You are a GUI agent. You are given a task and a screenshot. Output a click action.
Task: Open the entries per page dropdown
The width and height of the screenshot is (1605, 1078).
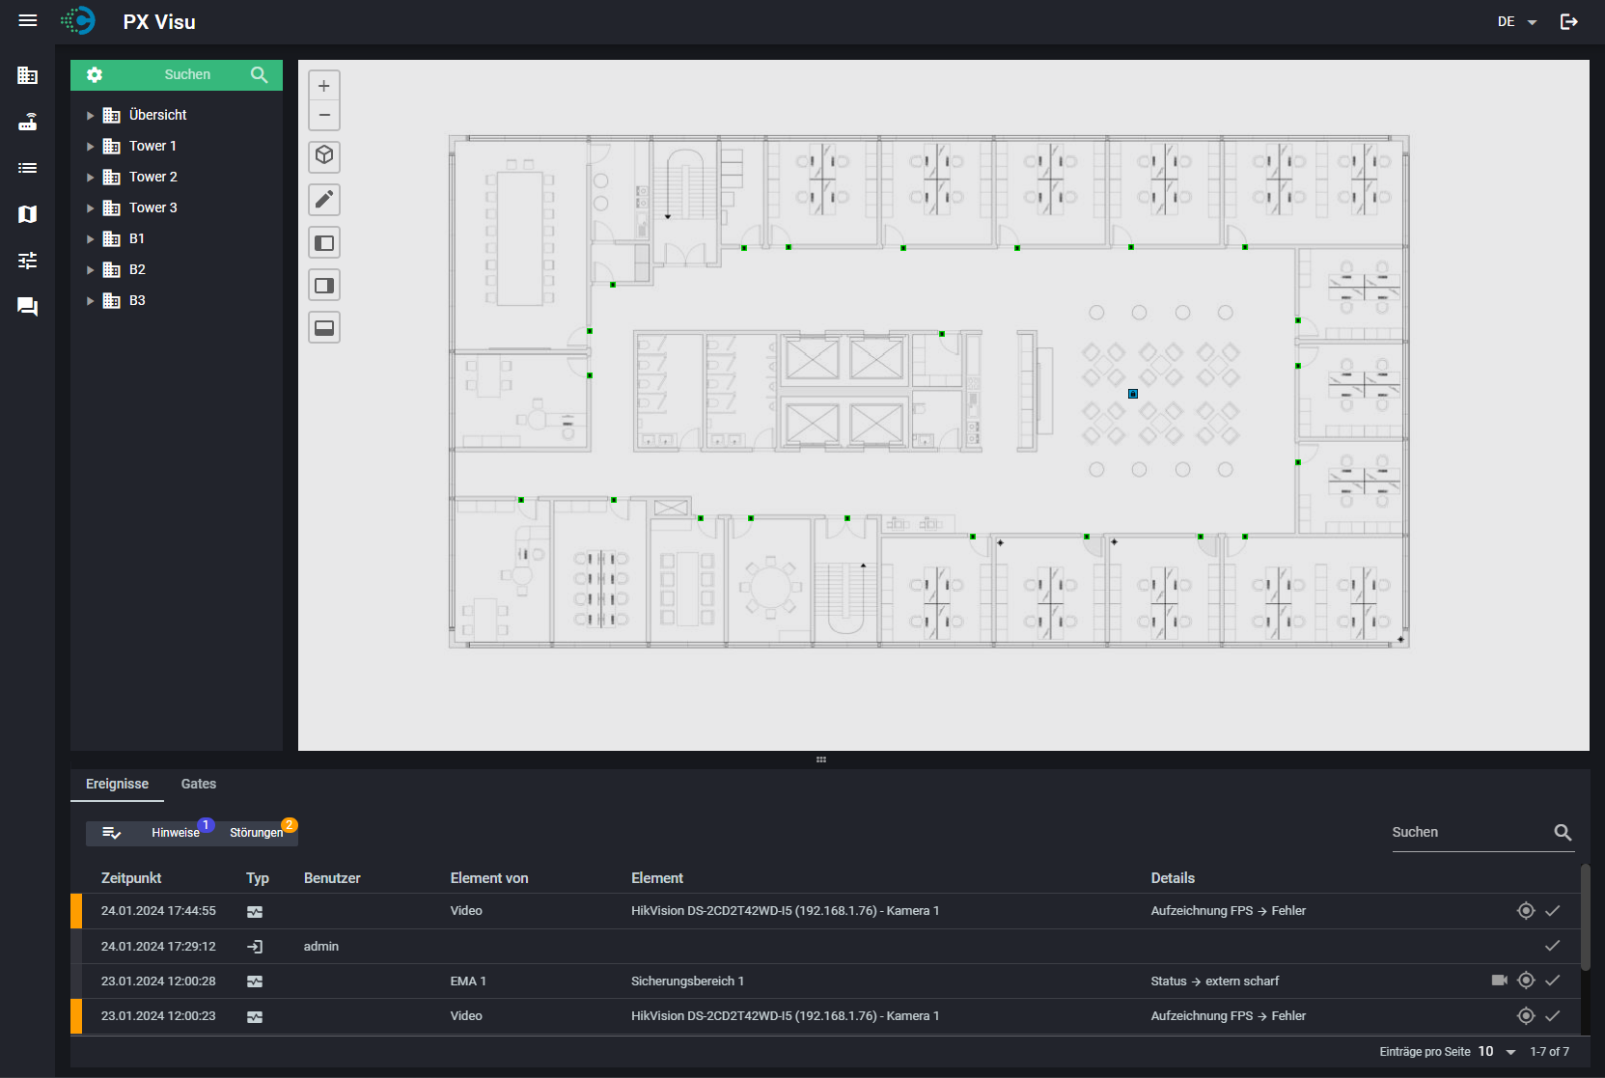tap(1497, 1051)
